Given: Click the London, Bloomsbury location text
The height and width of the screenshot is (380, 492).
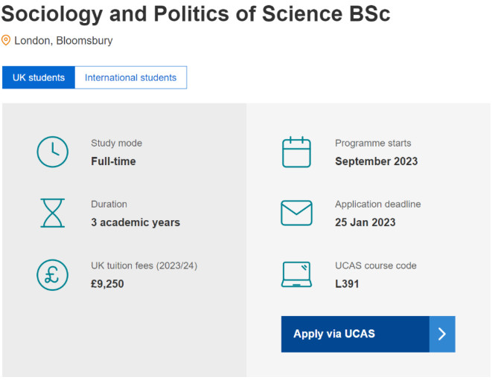Looking at the screenshot, I should click(63, 41).
